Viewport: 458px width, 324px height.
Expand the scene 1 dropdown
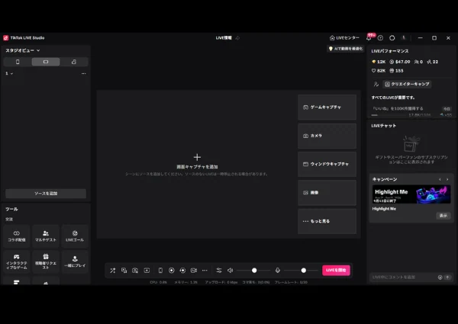9,73
